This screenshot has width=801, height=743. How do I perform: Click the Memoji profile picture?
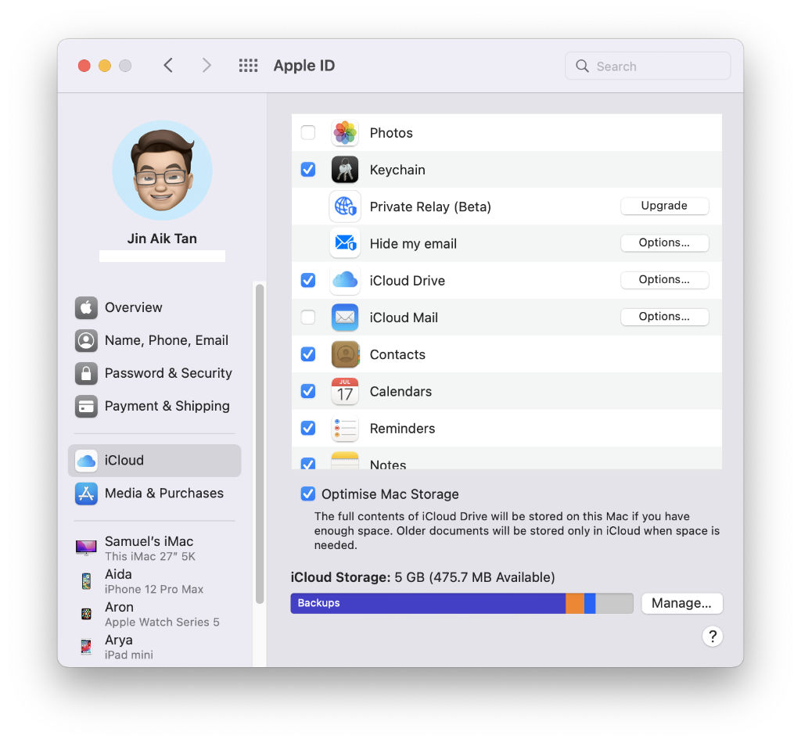point(162,170)
